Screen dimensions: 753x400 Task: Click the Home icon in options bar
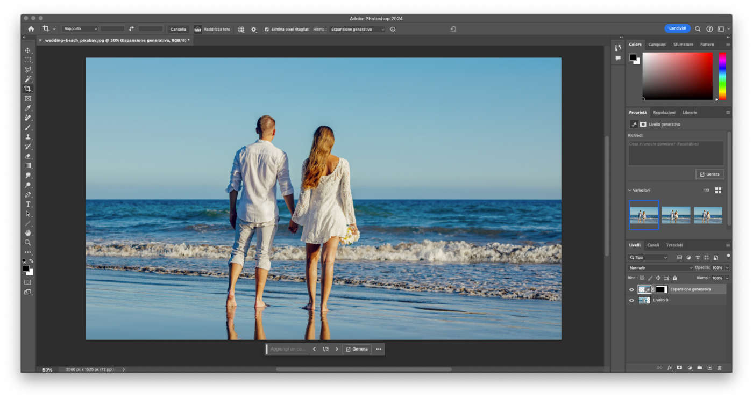(31, 29)
